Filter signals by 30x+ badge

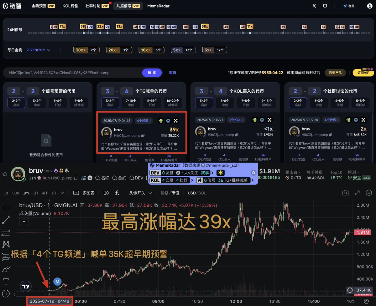pyautogui.click(x=86, y=50)
